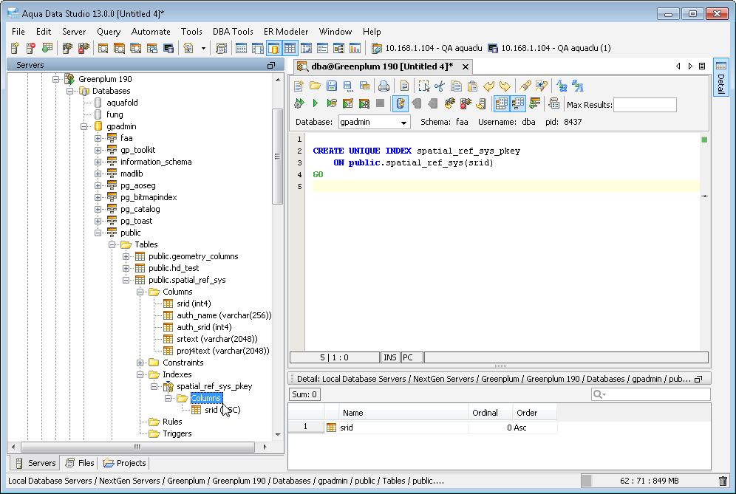Collapse the public.spatial_ref_sys table node
The image size is (736, 494).
[126, 280]
